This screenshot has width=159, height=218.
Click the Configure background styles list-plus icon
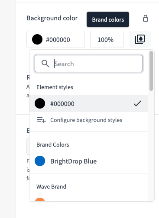(x=42, y=120)
